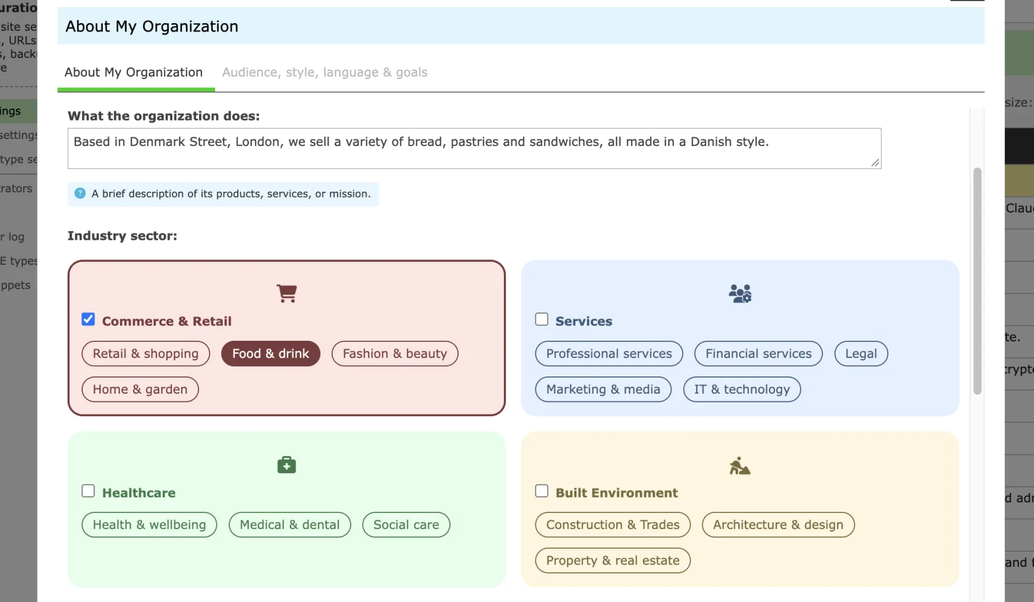This screenshot has width=1034, height=602.
Task: Deselect the Food & drink tag
Action: click(x=270, y=354)
